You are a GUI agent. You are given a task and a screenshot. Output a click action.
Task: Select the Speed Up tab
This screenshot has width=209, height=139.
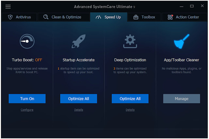tap(109, 17)
